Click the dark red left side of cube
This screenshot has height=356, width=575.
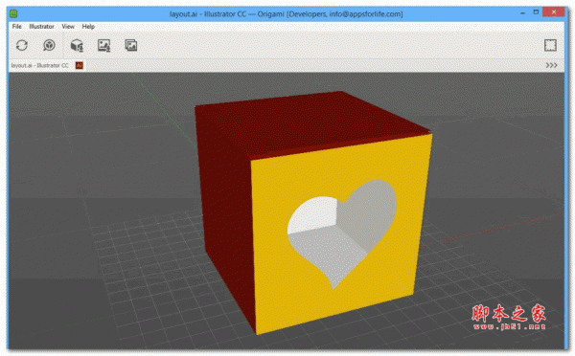click(225, 205)
